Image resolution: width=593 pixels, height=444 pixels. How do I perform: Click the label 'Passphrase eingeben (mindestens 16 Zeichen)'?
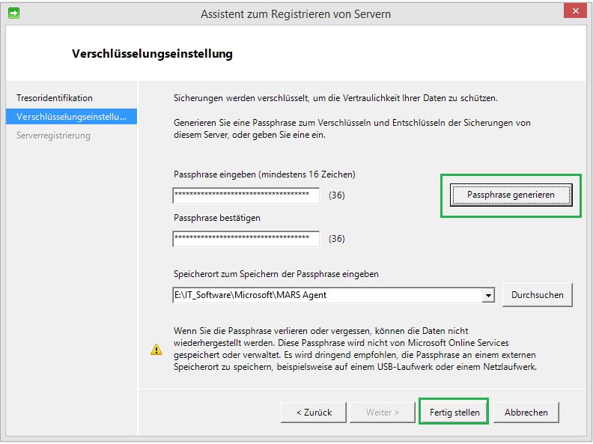(264, 174)
